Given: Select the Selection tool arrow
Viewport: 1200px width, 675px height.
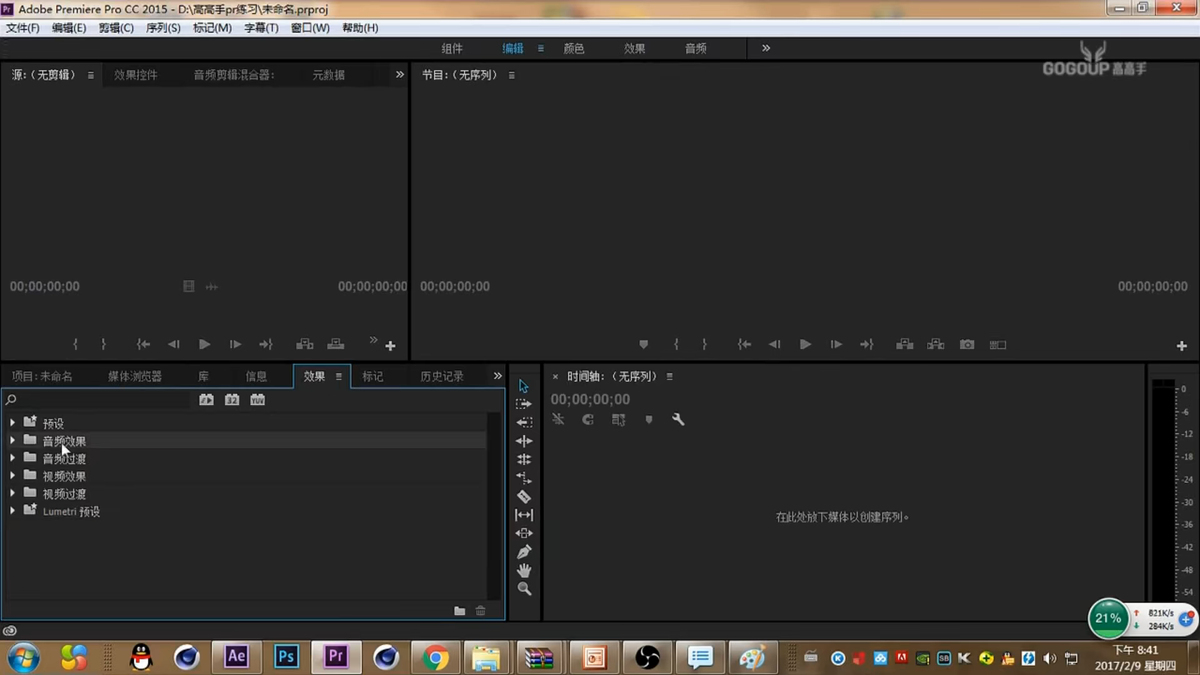Looking at the screenshot, I should tap(524, 386).
